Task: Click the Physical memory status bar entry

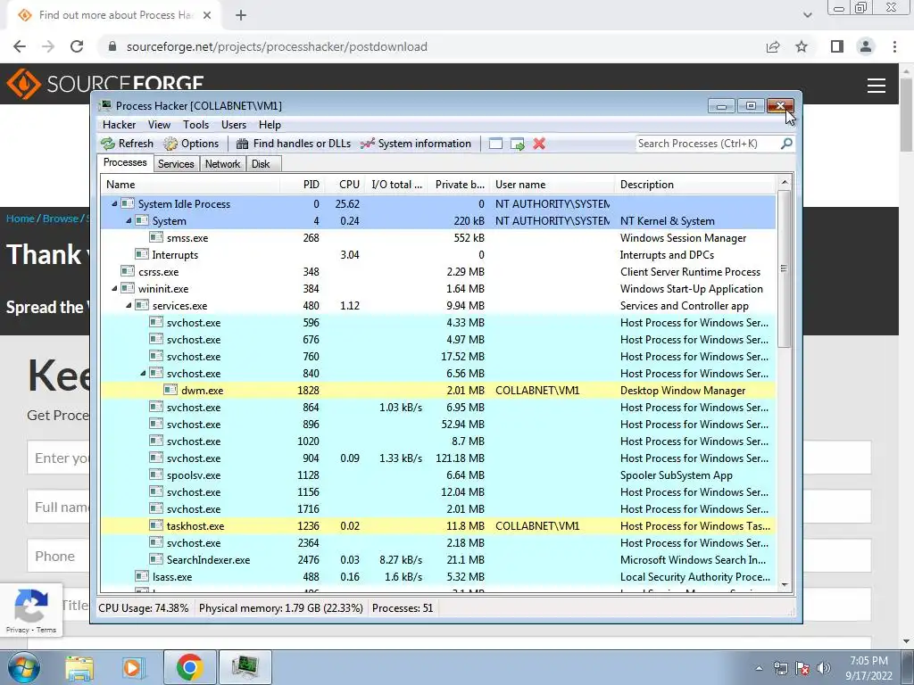Action: (281, 608)
